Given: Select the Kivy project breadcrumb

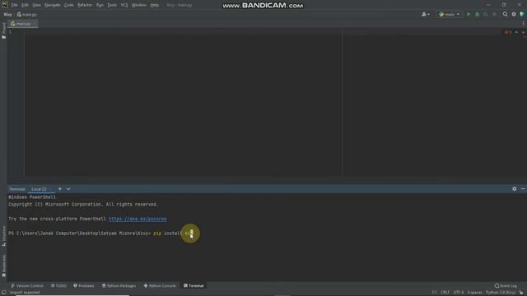Looking at the screenshot, I should [x=7, y=15].
